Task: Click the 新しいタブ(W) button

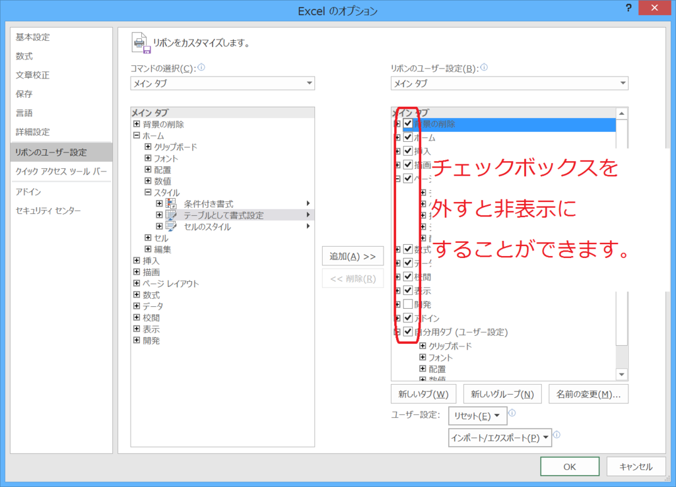Action: (423, 394)
